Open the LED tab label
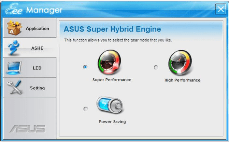 point(37,68)
